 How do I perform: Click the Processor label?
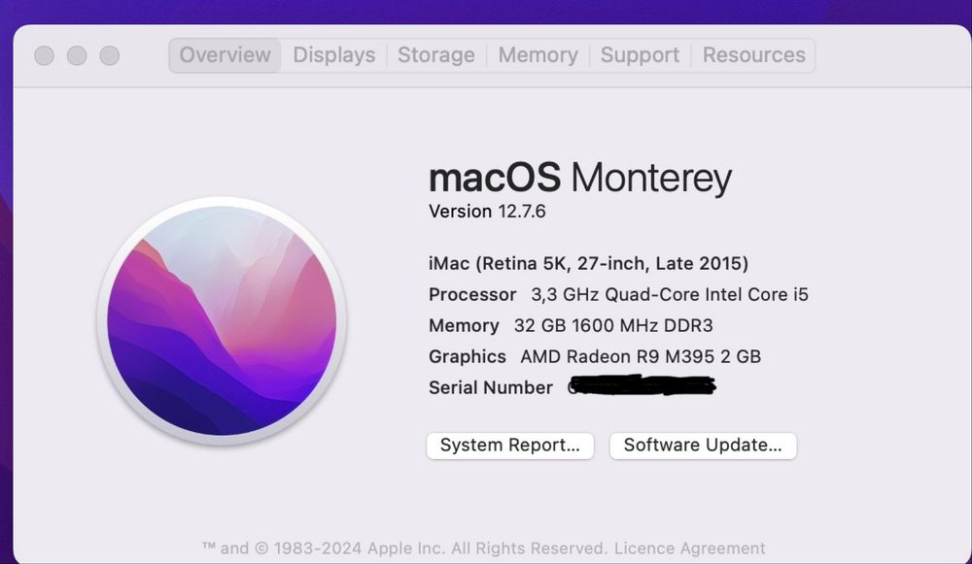tap(472, 295)
